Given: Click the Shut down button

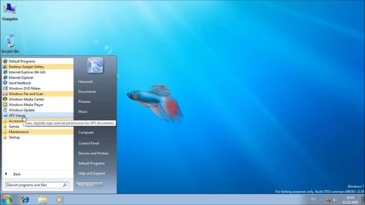Looking at the screenshot, I should (86, 185).
